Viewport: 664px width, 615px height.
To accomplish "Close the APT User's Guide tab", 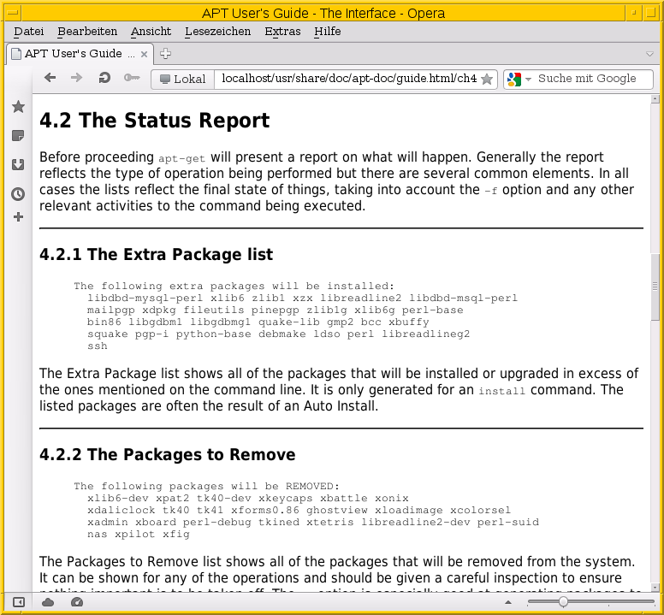I will click(x=144, y=54).
